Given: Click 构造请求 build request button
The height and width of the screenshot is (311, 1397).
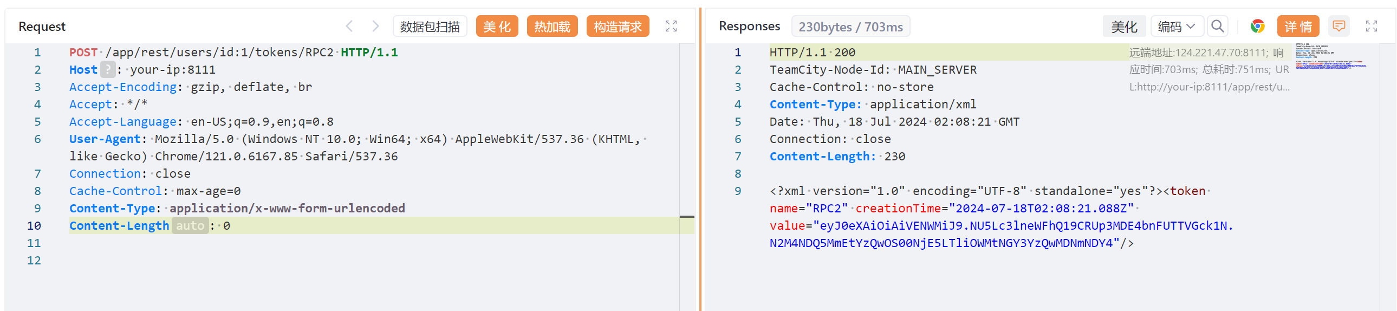Looking at the screenshot, I should pos(617,26).
